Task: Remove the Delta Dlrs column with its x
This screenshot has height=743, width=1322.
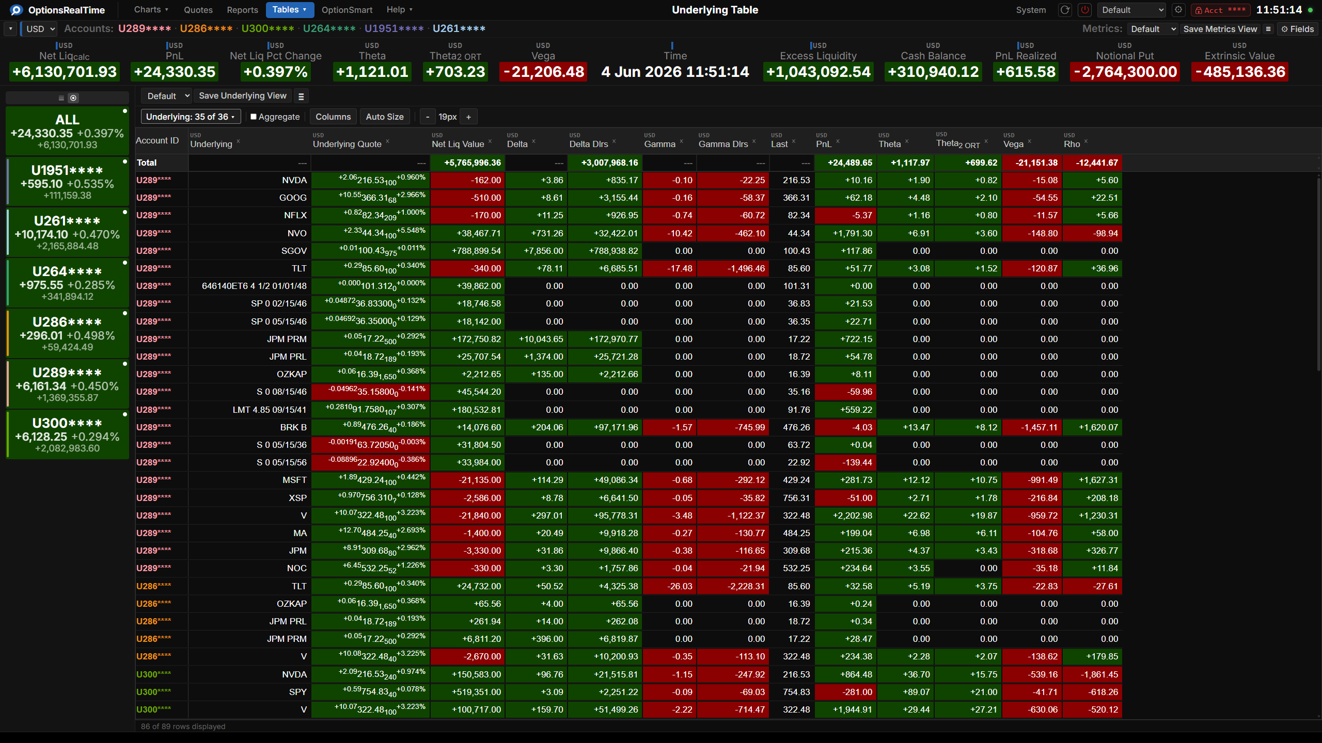Action: (614, 141)
